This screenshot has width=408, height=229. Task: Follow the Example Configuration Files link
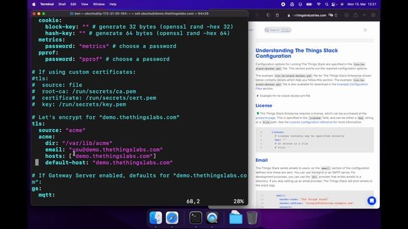click(353, 84)
